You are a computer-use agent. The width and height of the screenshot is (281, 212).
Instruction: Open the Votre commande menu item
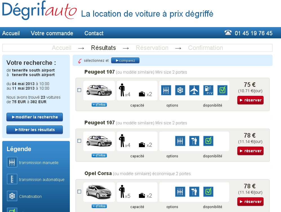point(52,33)
